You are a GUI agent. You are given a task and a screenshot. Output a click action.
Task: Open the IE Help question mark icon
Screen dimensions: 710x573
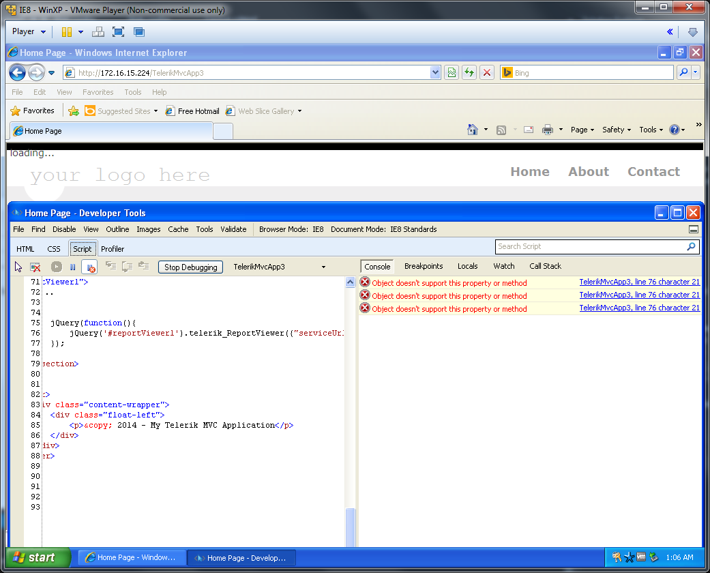675,130
